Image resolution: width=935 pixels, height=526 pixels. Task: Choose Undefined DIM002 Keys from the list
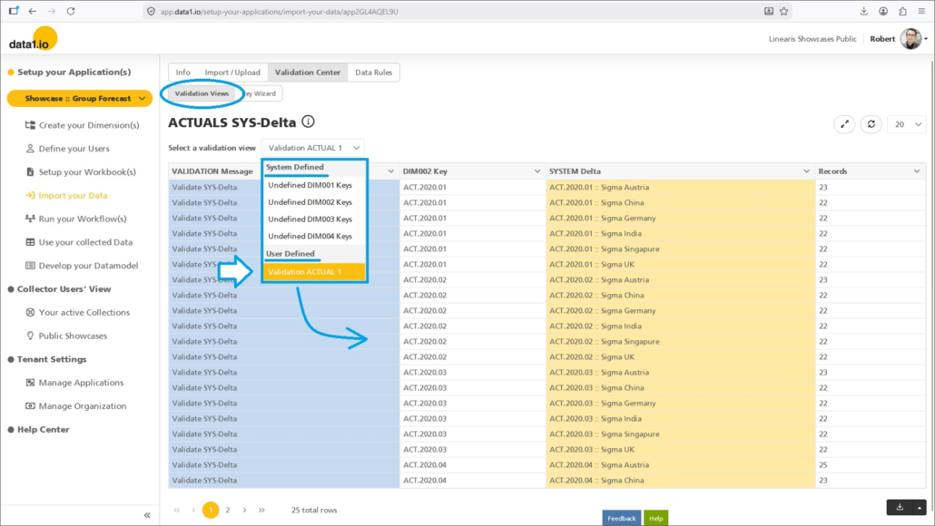coord(310,202)
